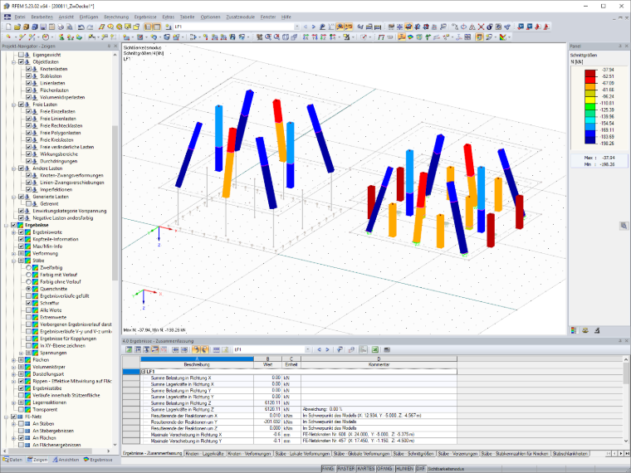Open the Berechnung menu
The width and height of the screenshot is (631, 473).
click(116, 17)
